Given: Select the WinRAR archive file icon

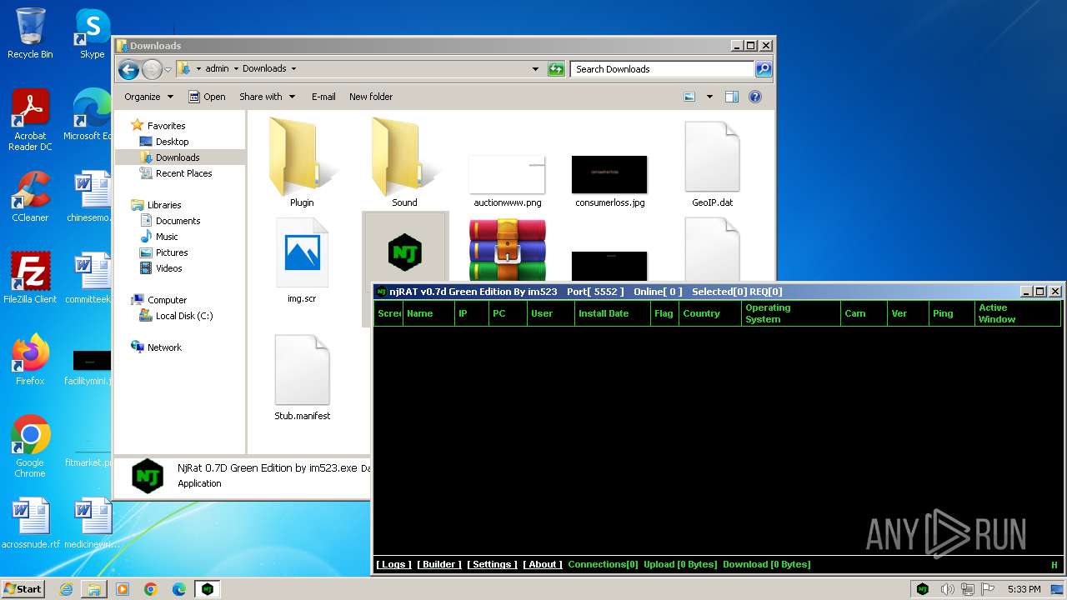Looking at the screenshot, I should coord(507,250).
